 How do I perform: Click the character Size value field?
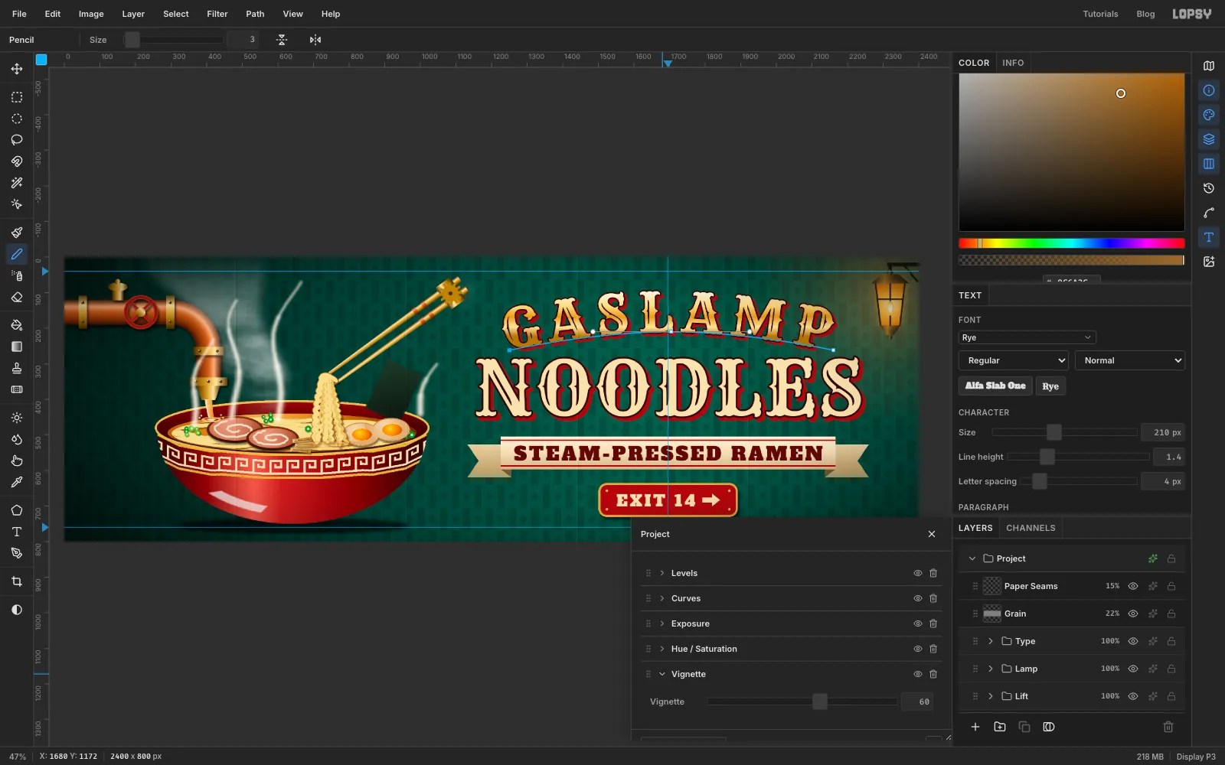1163,432
